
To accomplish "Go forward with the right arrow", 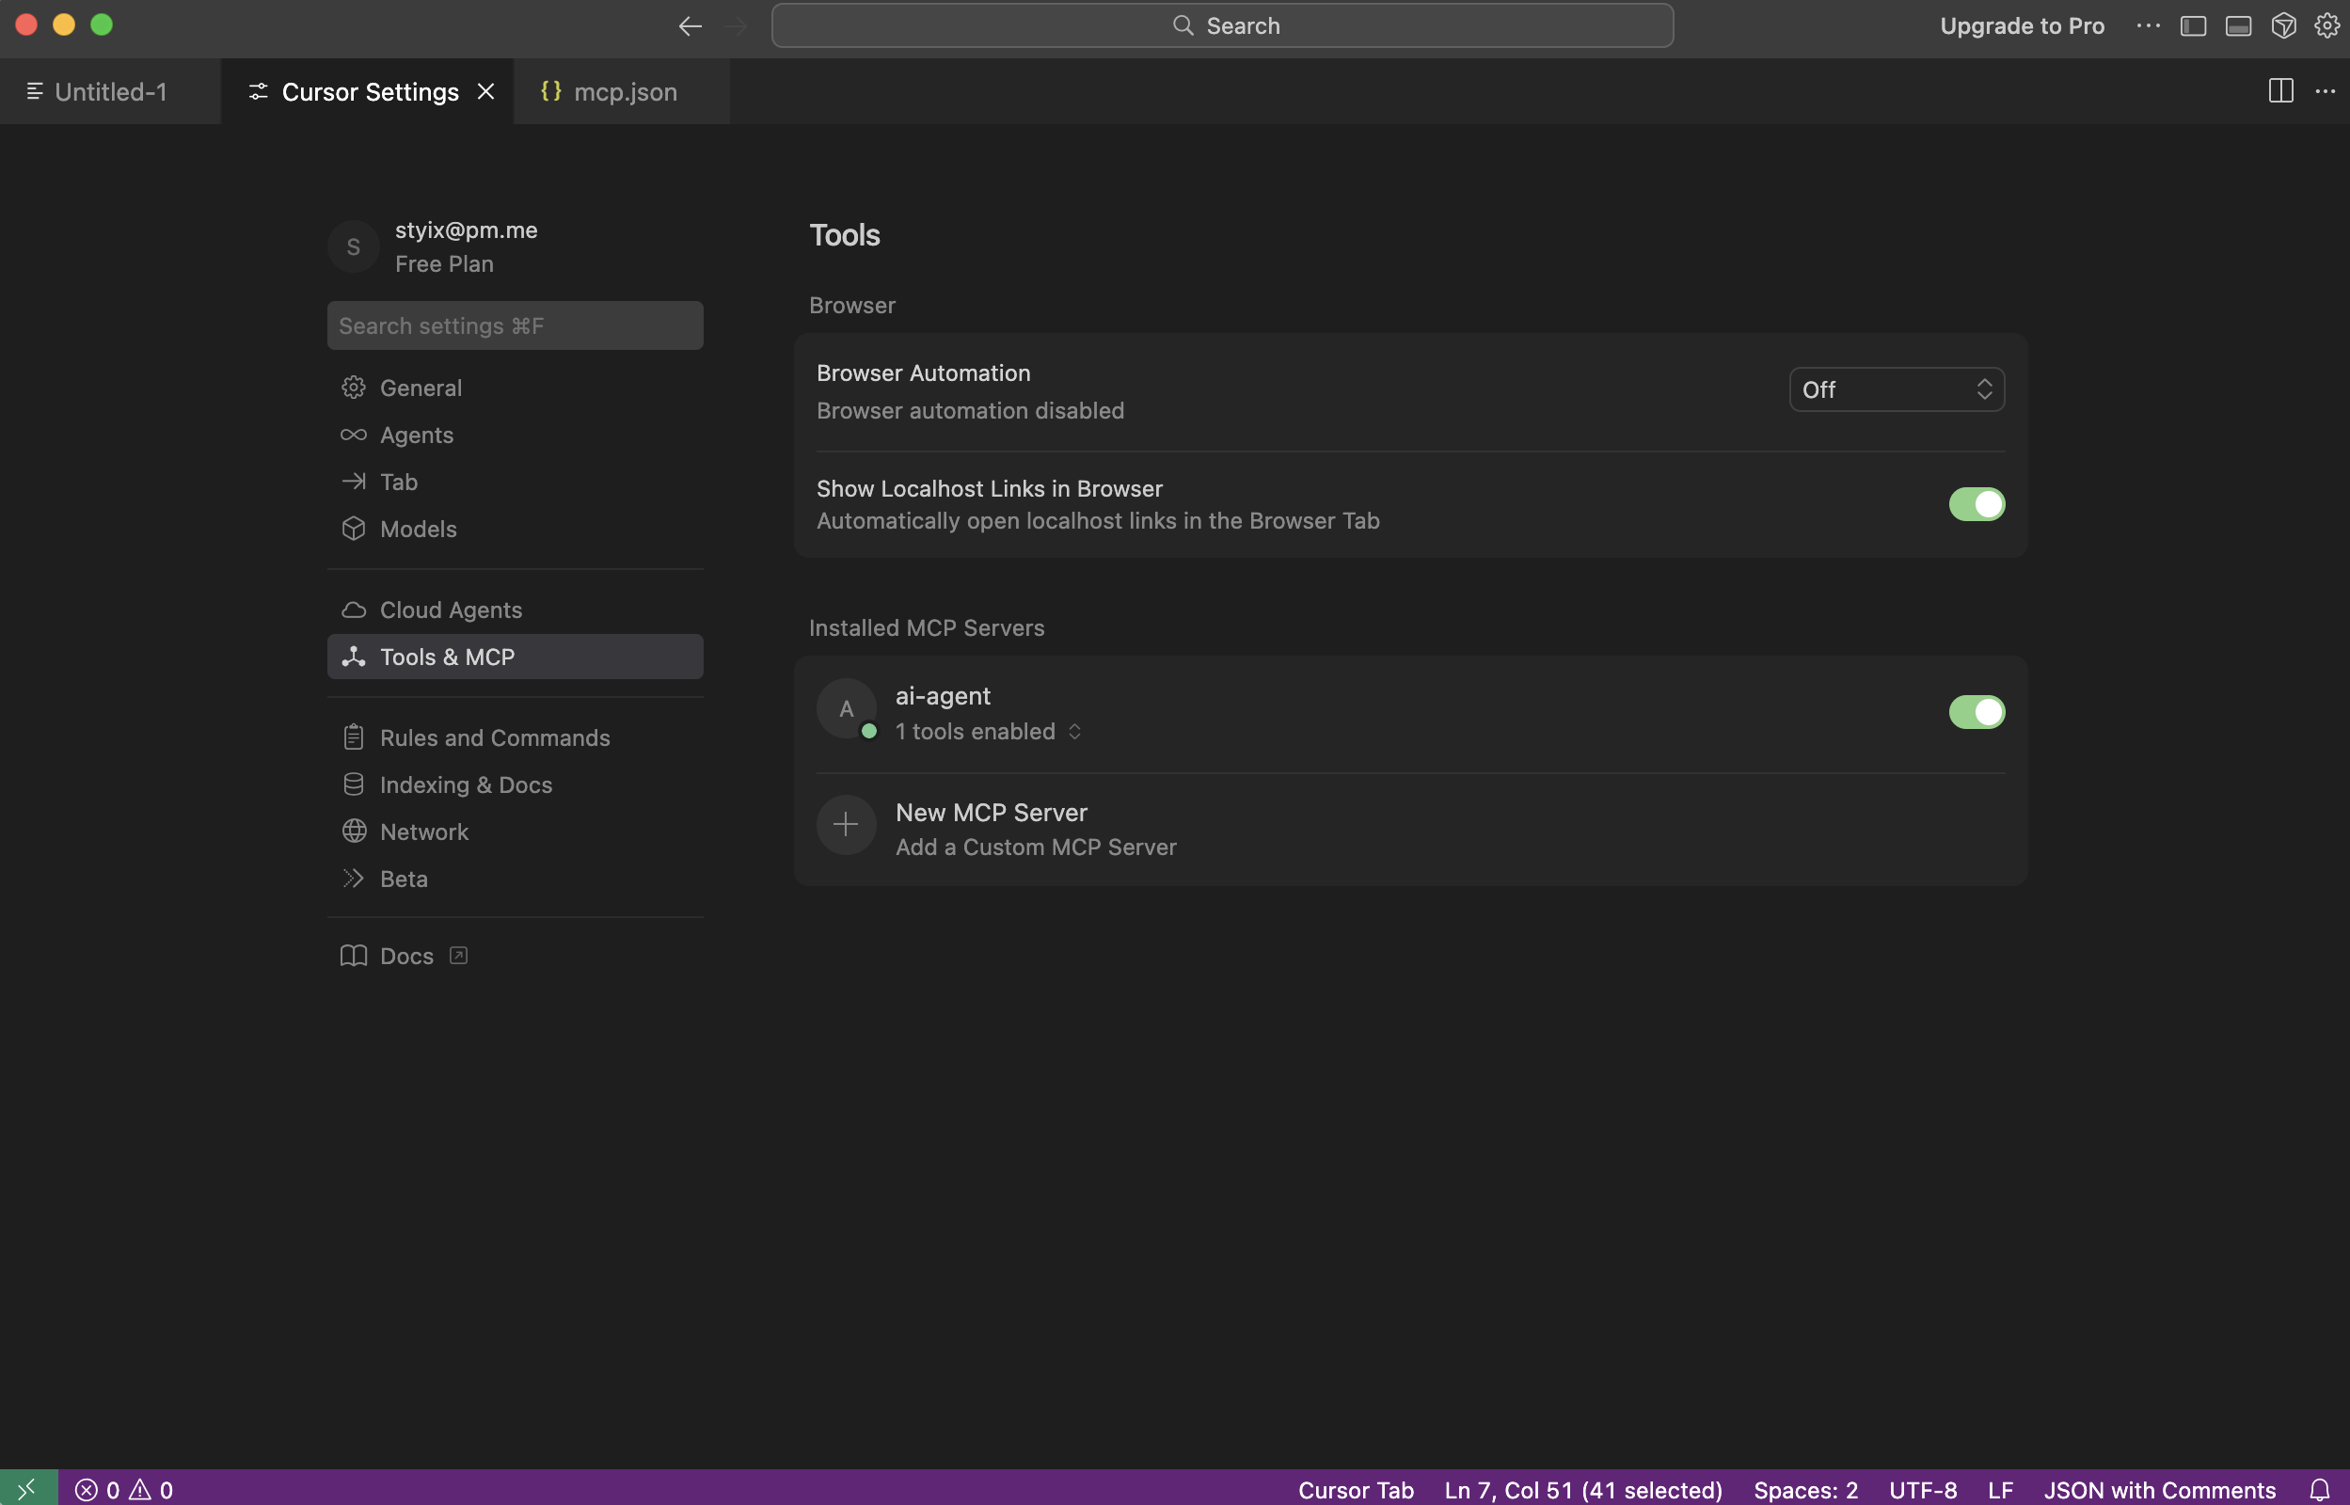I will tap(735, 26).
